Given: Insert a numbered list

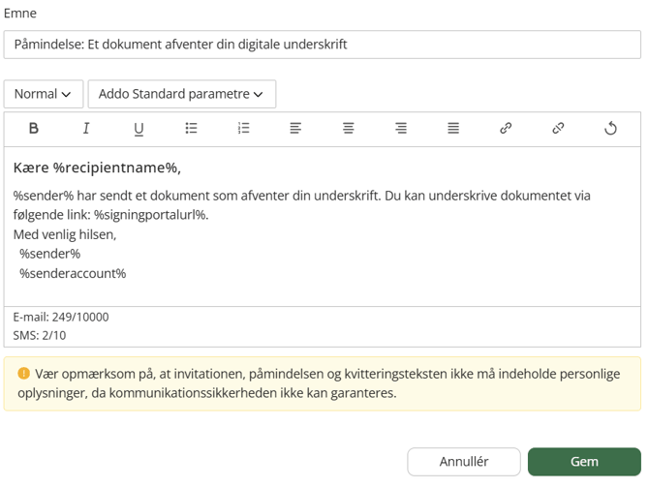Looking at the screenshot, I should (244, 129).
